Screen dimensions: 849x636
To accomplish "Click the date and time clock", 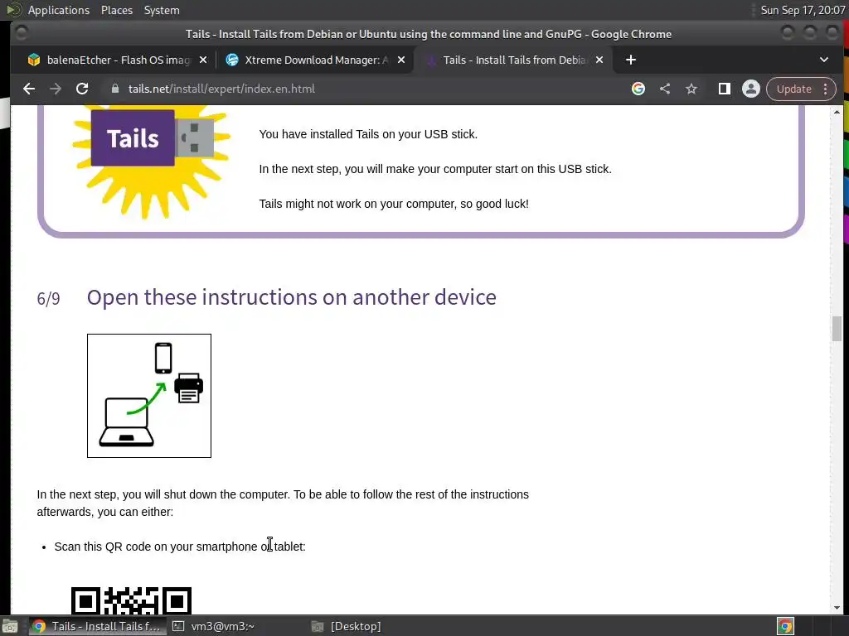I will point(803,10).
